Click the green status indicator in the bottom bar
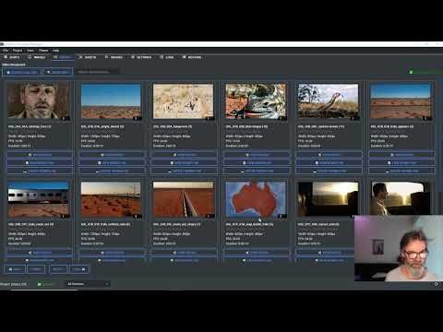 tap(46, 284)
